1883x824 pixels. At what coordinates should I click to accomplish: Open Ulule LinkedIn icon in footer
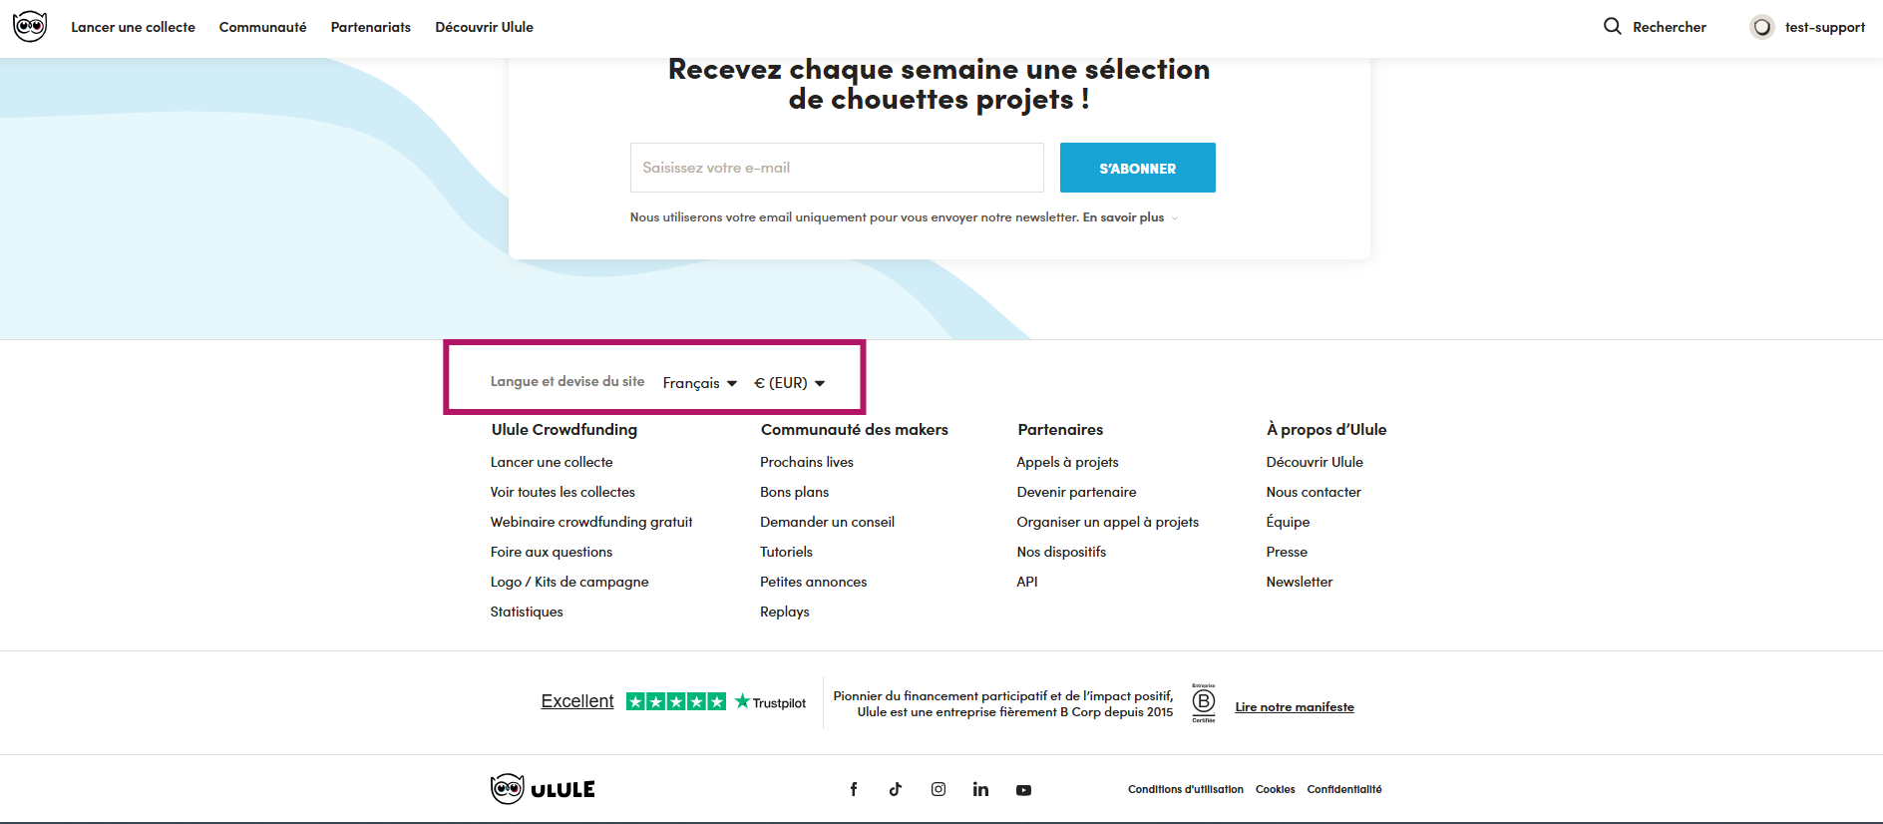click(981, 789)
